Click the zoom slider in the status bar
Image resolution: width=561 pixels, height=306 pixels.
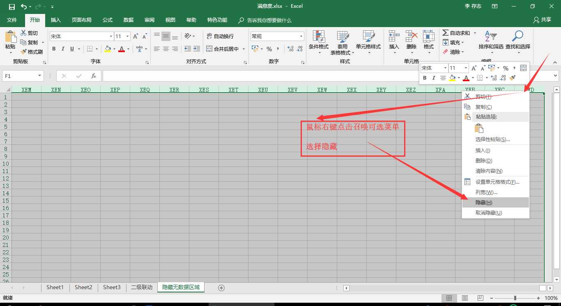click(515, 298)
